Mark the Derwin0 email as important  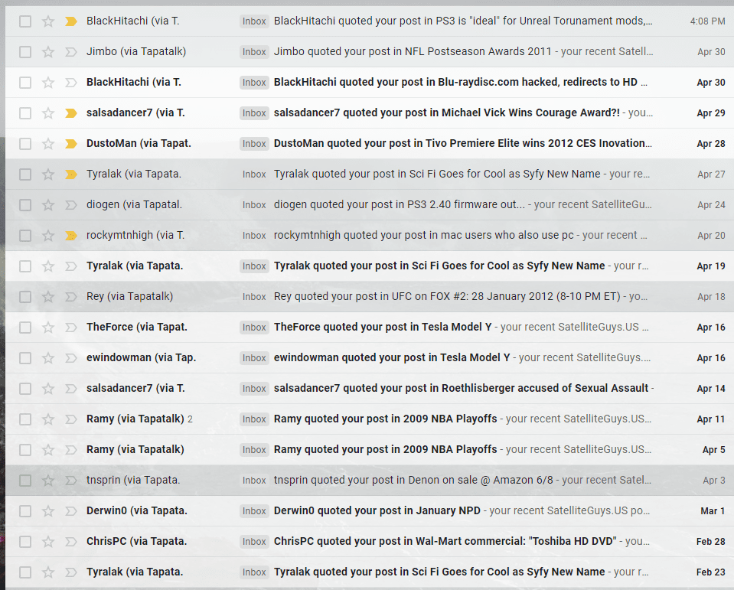(x=71, y=511)
